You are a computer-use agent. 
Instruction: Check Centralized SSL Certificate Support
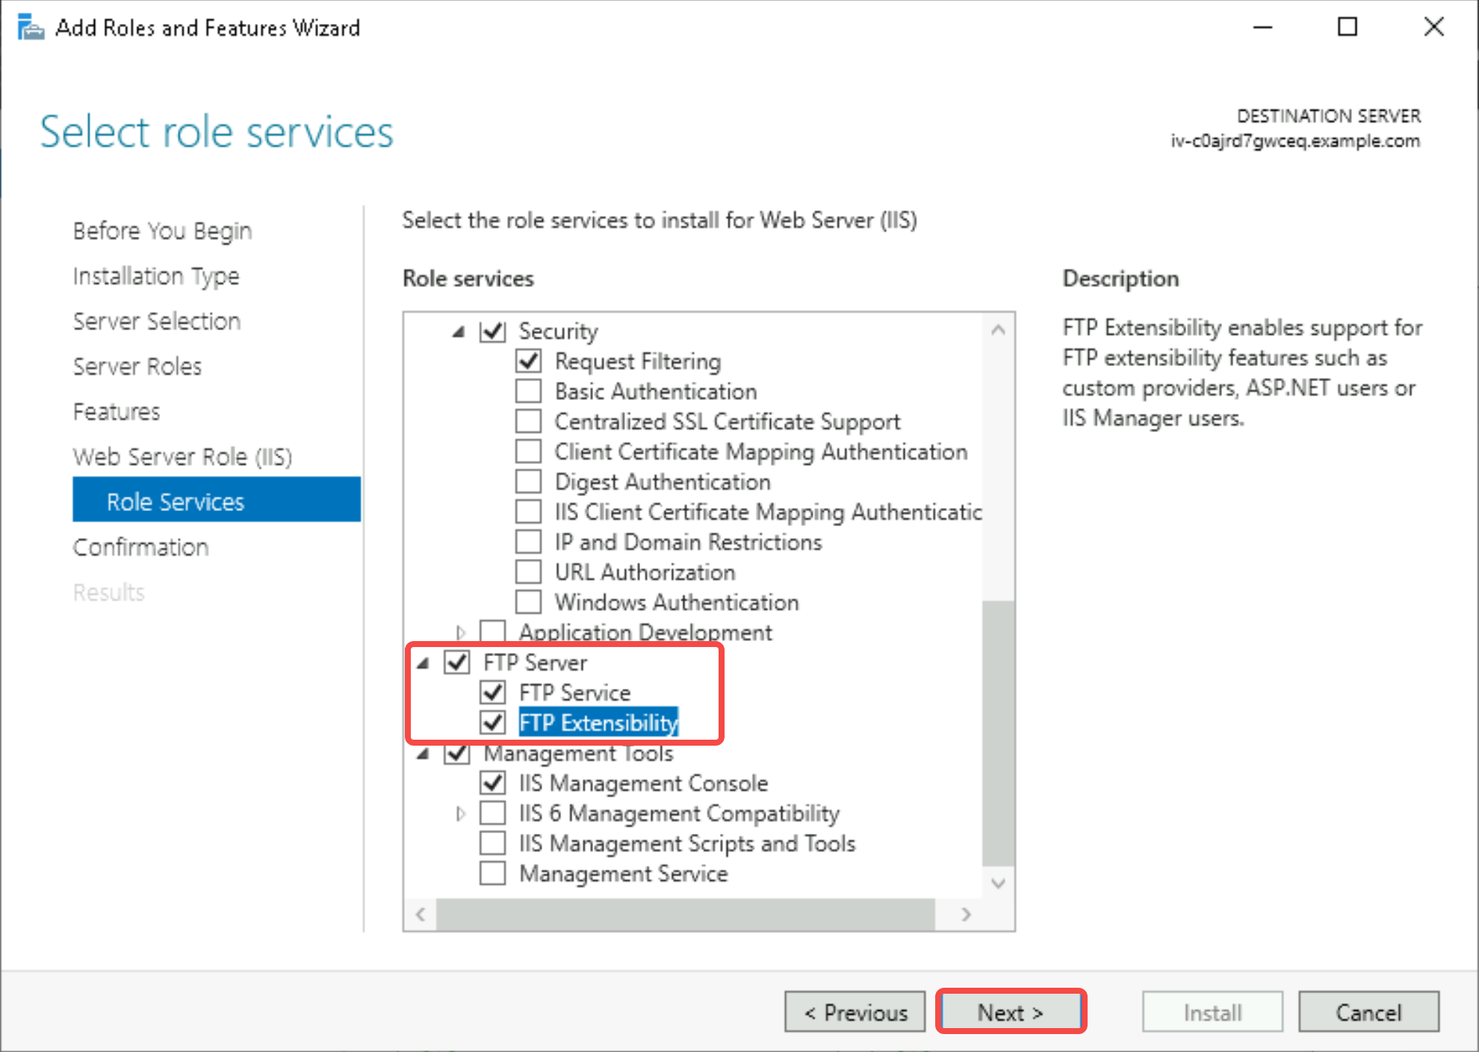tap(529, 421)
